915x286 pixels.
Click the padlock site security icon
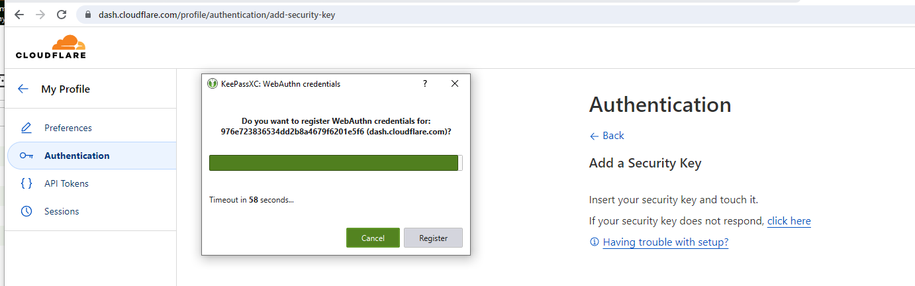pos(87,15)
